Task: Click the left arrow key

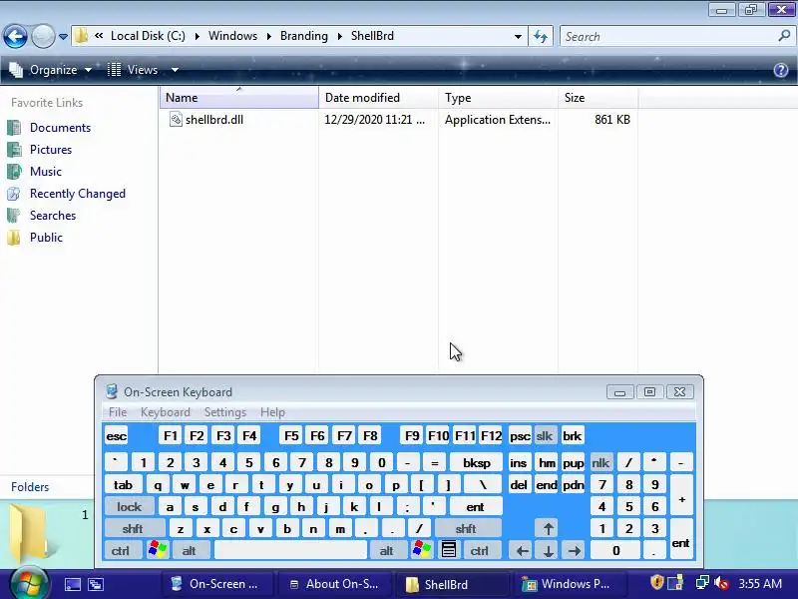Action: point(522,551)
